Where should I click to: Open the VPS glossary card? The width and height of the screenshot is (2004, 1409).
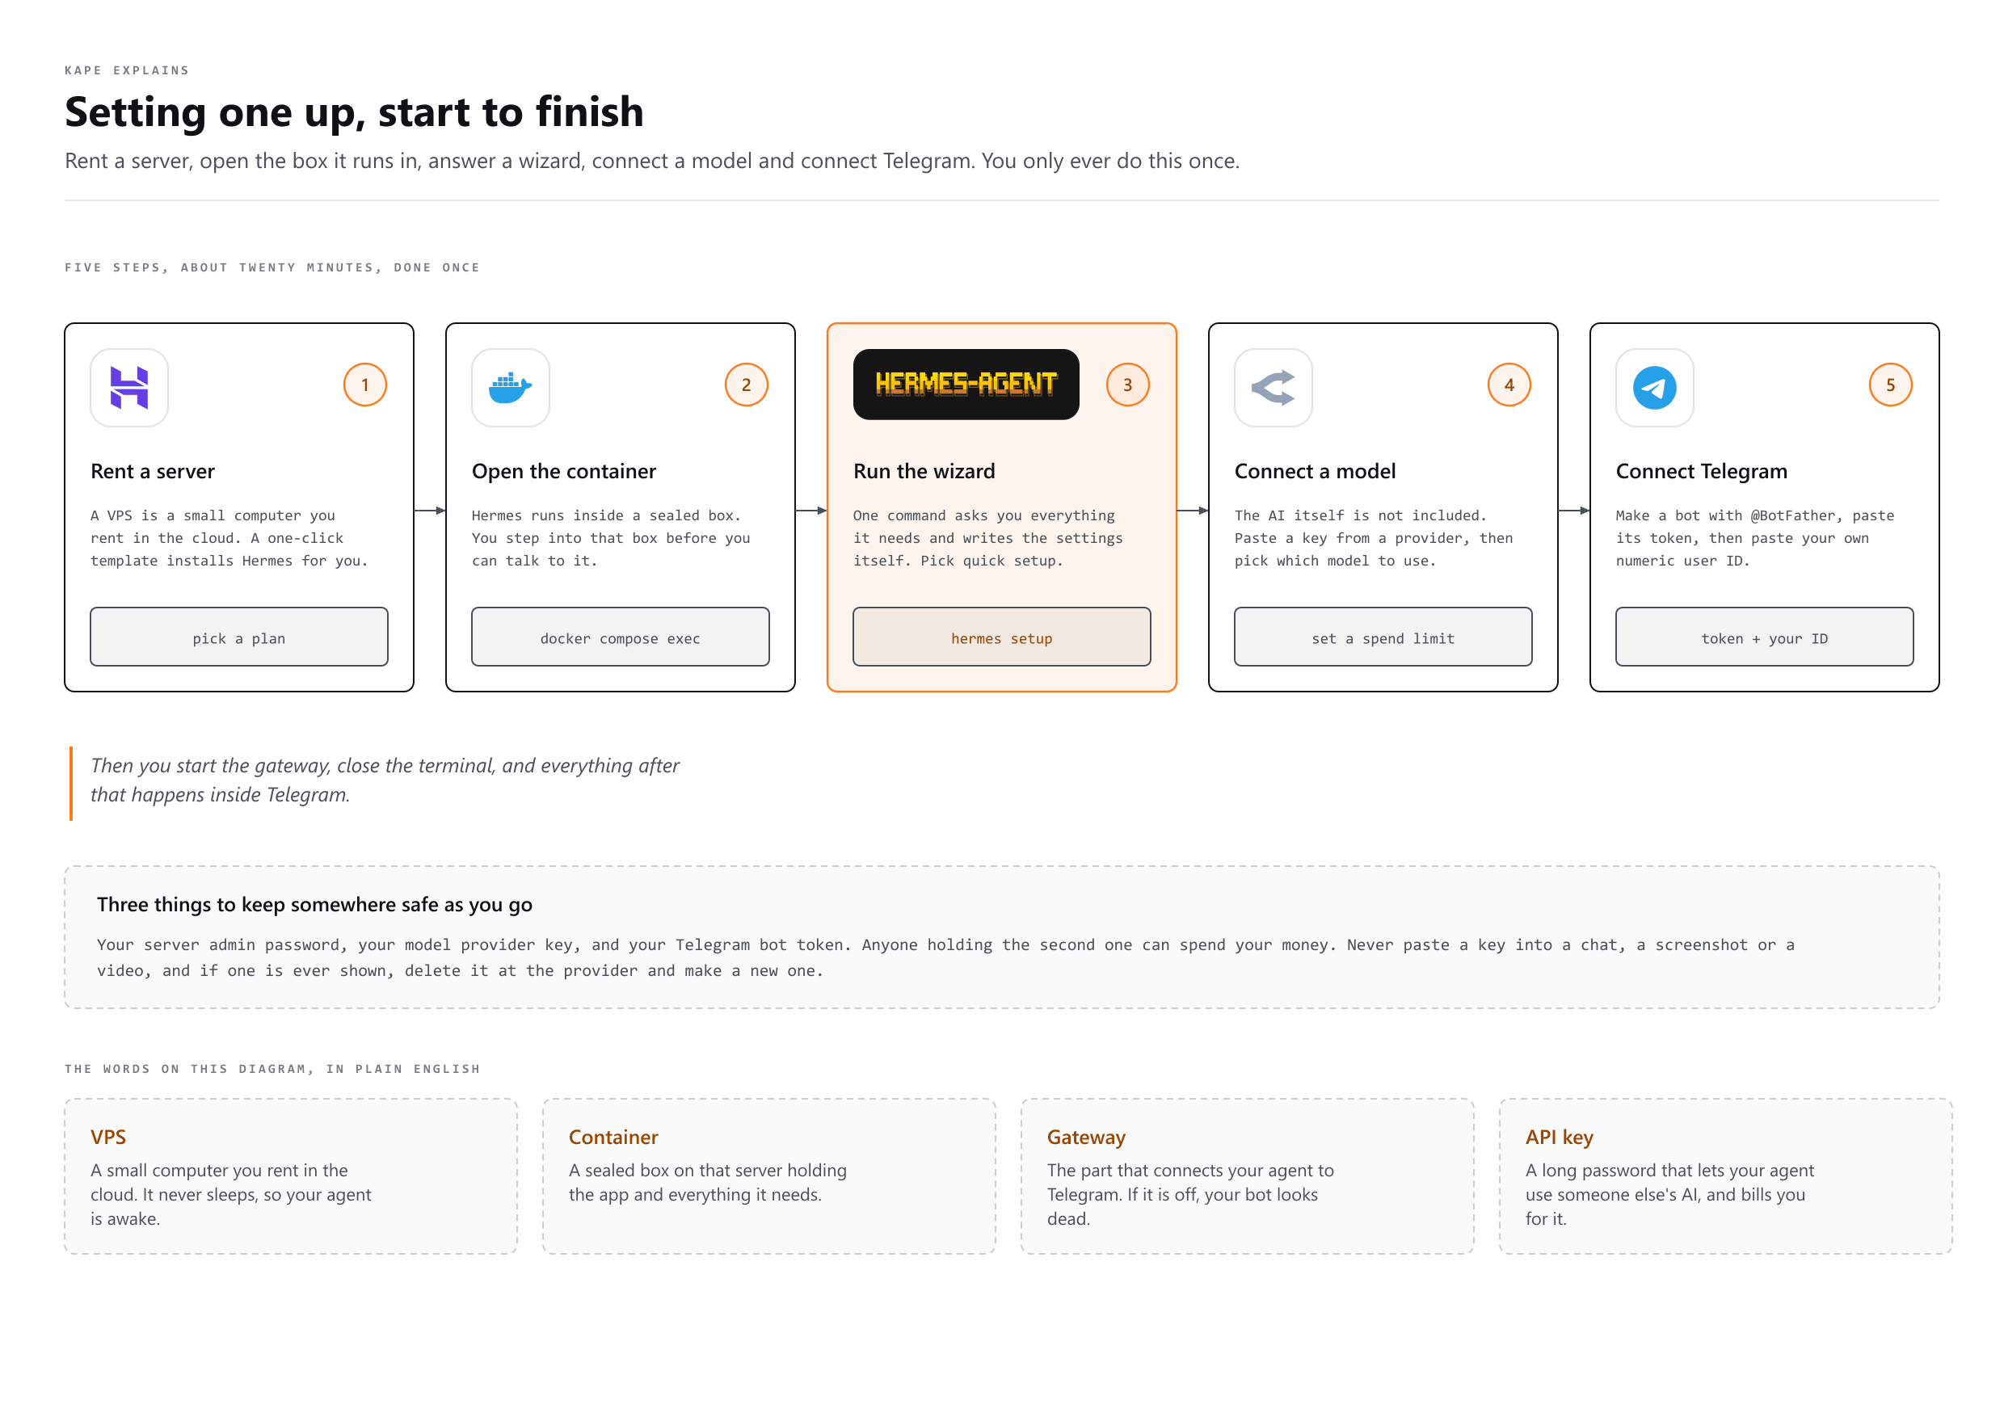pyautogui.click(x=291, y=1177)
